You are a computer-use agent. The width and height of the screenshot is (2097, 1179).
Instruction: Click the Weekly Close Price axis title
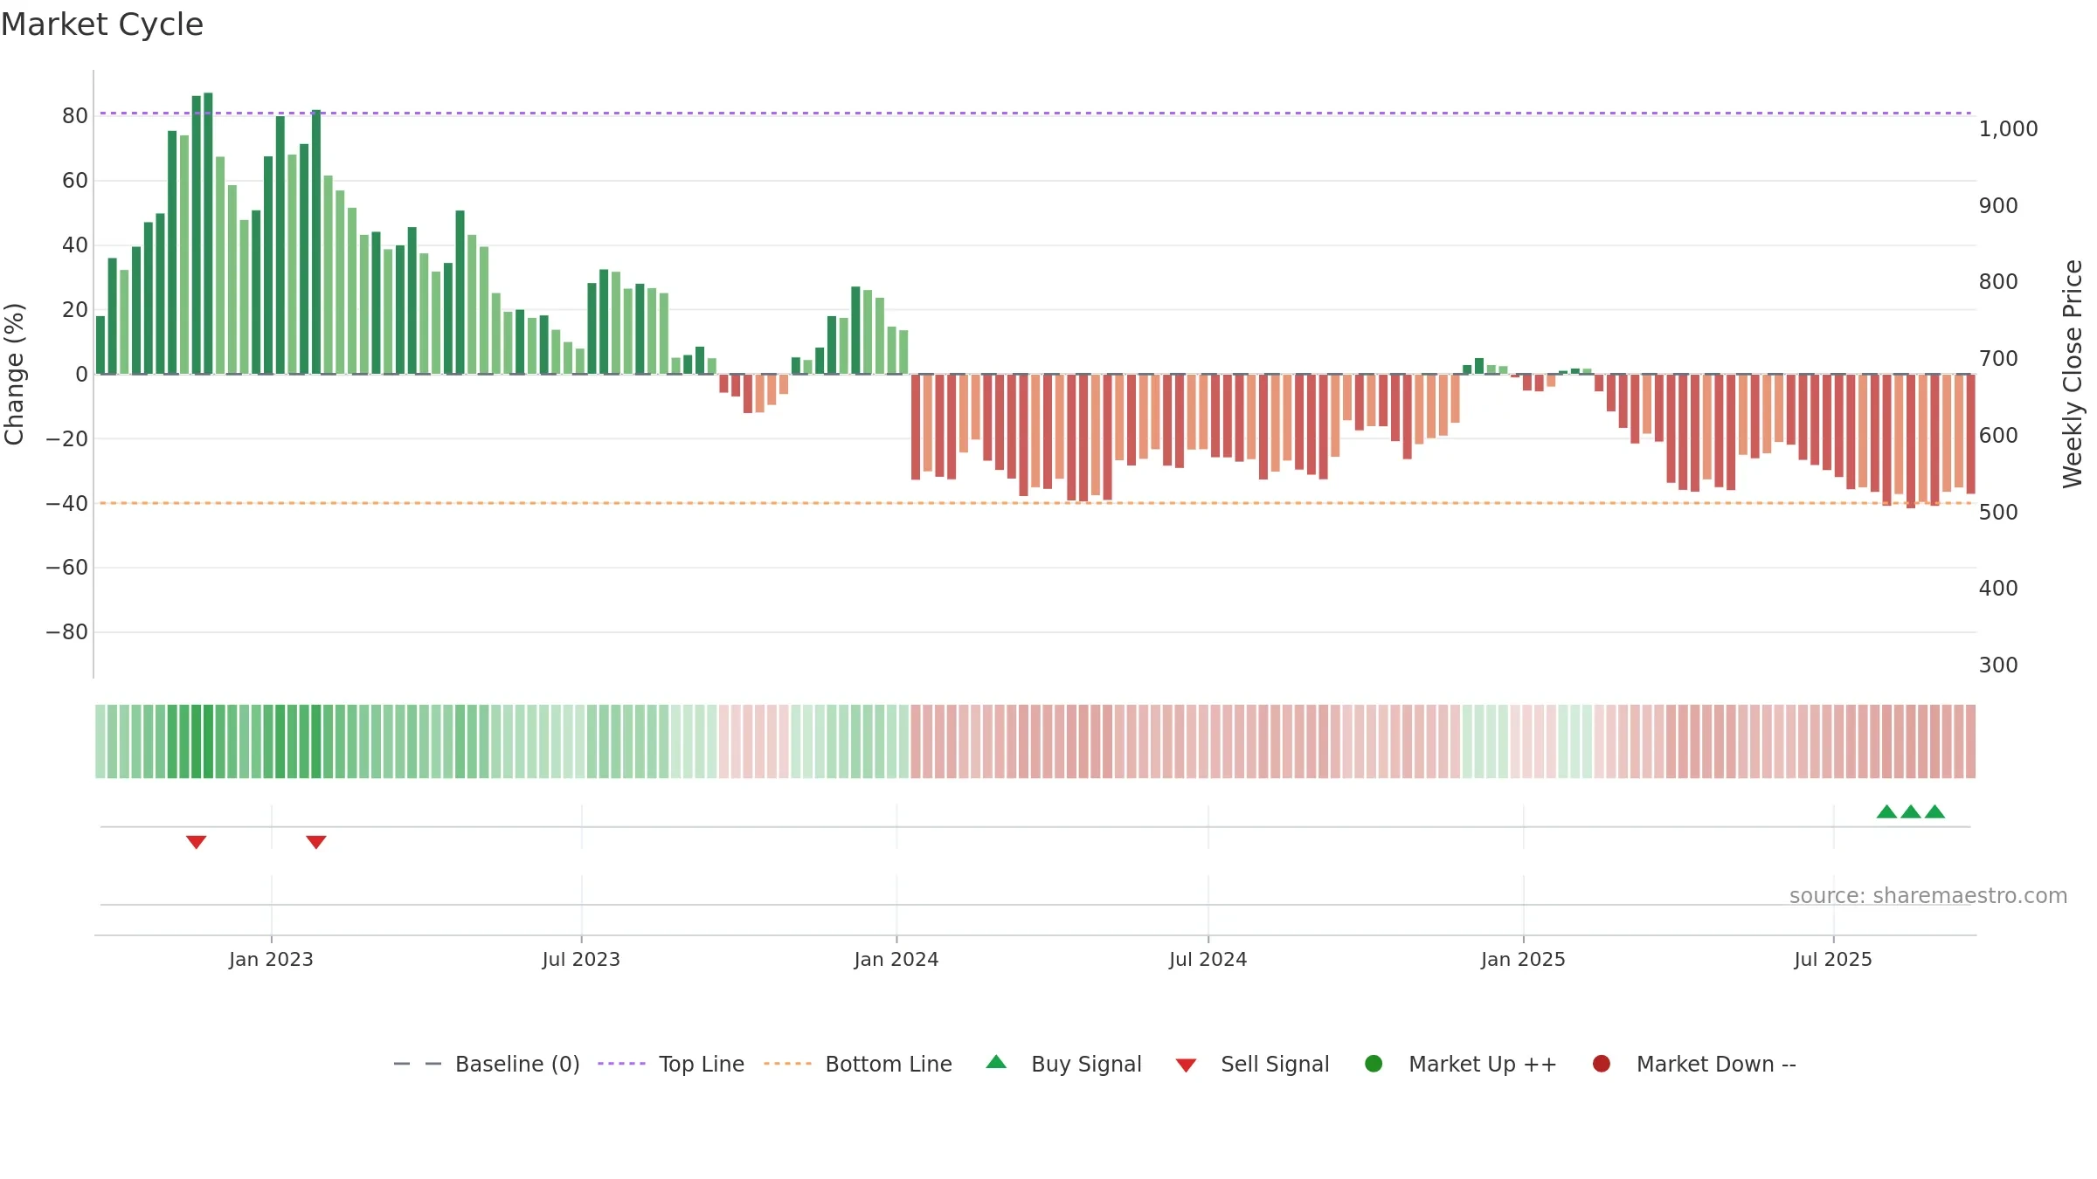(2073, 374)
